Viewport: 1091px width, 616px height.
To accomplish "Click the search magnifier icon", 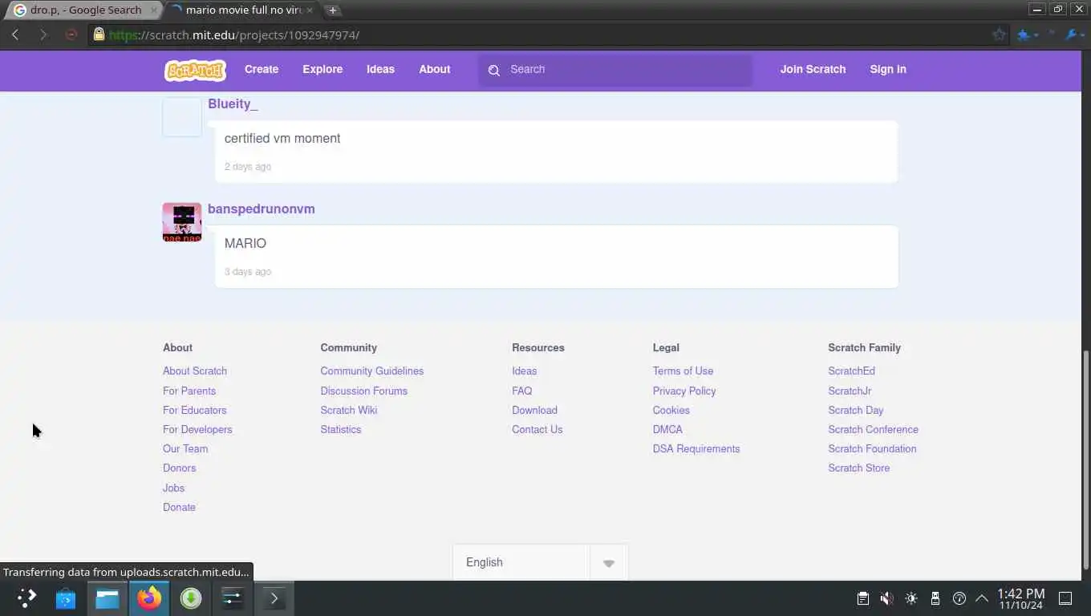I will coord(494,70).
